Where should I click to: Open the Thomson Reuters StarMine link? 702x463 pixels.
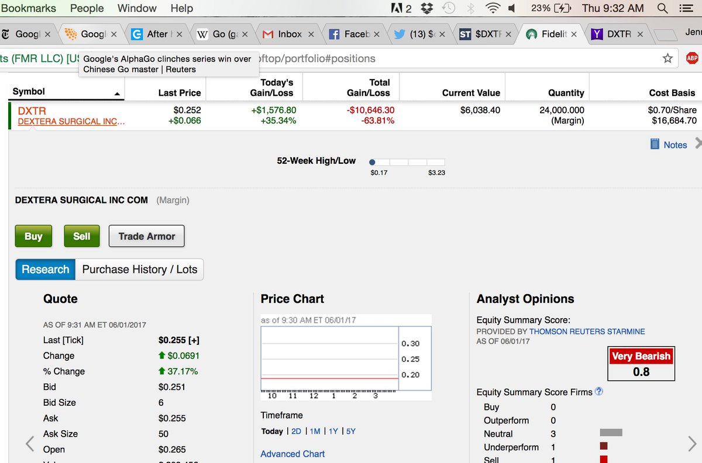click(587, 331)
